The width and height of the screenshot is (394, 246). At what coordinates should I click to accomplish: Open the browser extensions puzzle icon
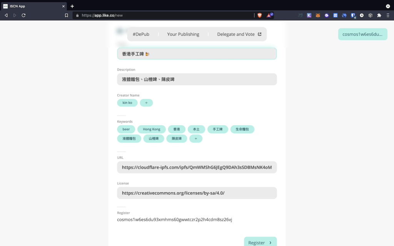(379, 15)
